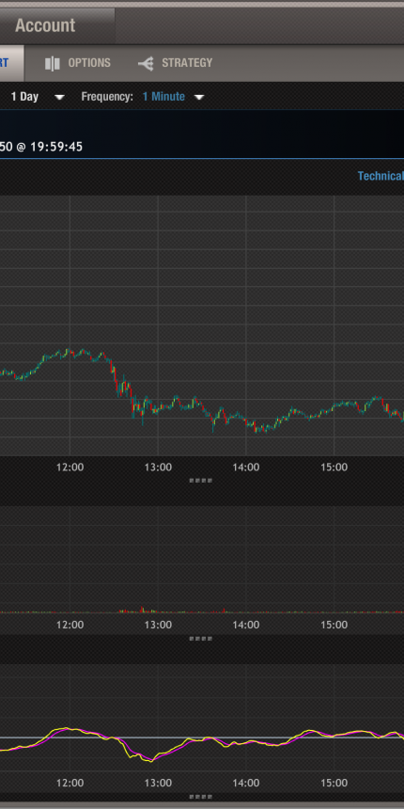The image size is (404, 809).
Task: Expand the 1 Day range dropdown arrow
Action: (x=60, y=97)
